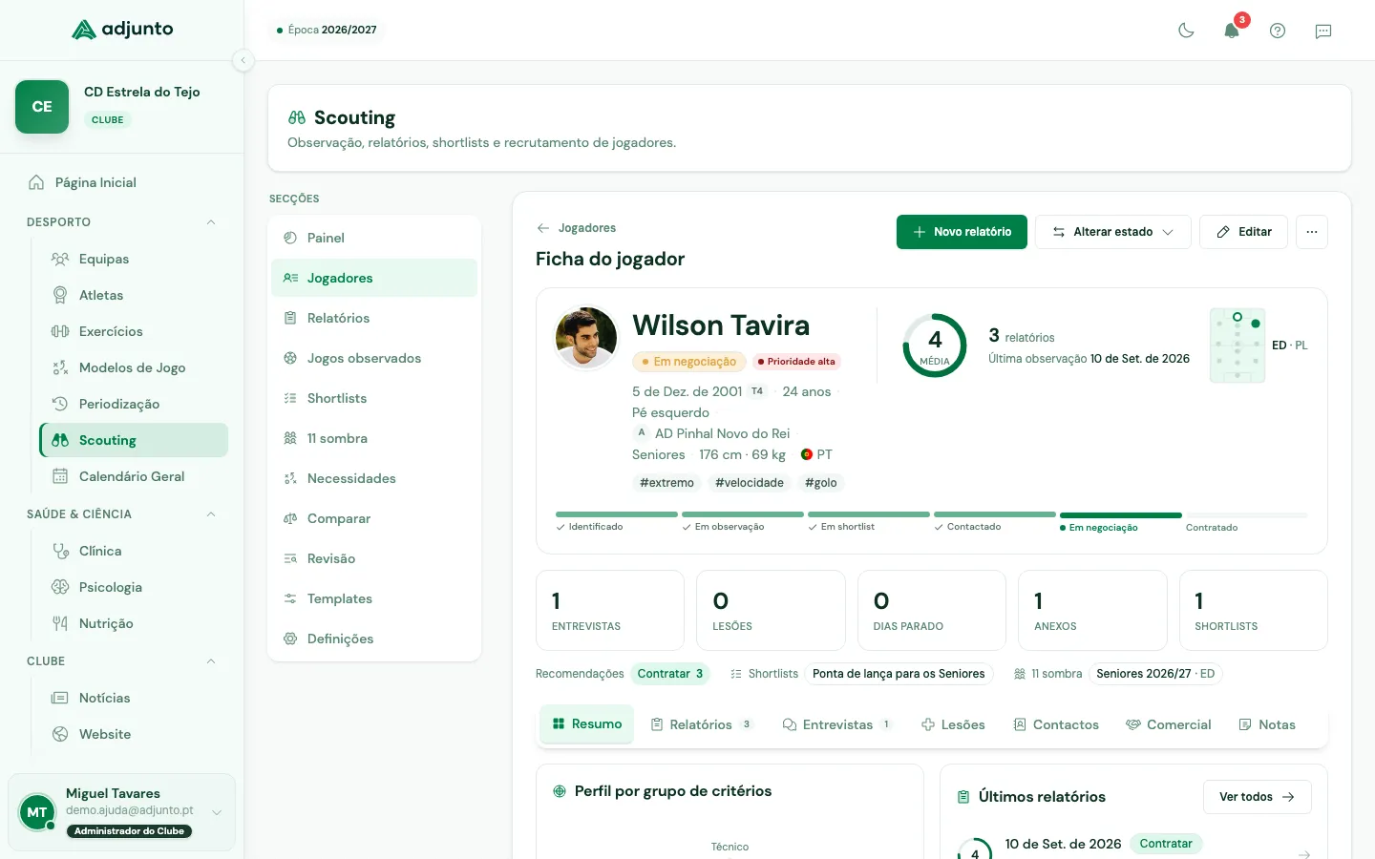This screenshot has height=859, width=1375.
Task: Select Comparar section
Action: pyautogui.click(x=374, y=518)
